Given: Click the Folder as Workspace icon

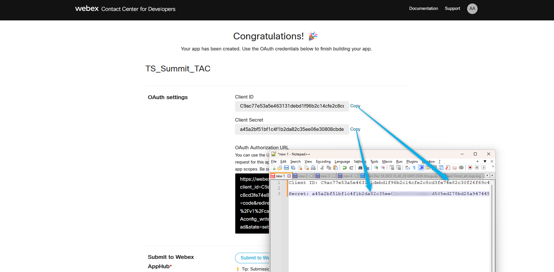Looking at the screenshot, I should pyautogui.click(x=455, y=168).
